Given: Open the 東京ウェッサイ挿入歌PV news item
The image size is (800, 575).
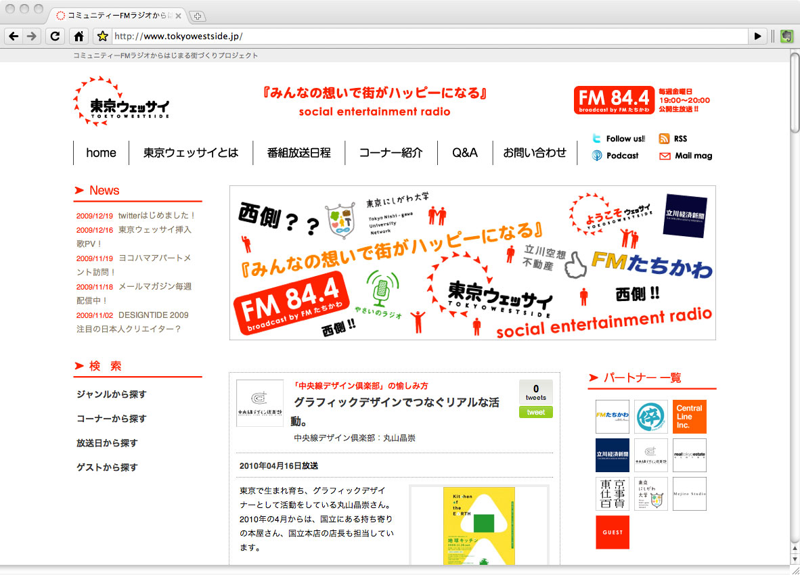Looking at the screenshot, I should pyautogui.click(x=134, y=237).
